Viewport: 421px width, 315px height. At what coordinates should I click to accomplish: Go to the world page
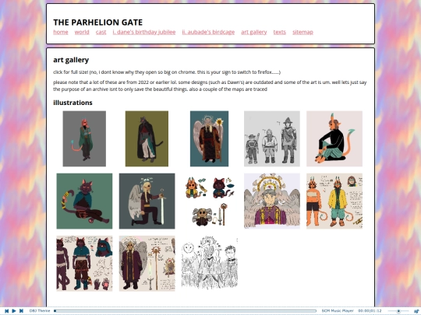tap(82, 32)
